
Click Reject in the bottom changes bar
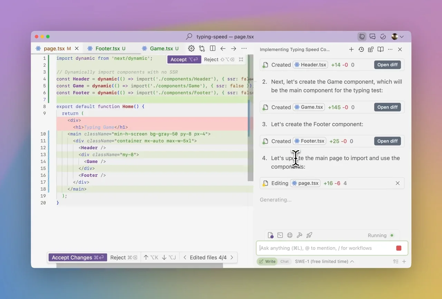coord(124,257)
